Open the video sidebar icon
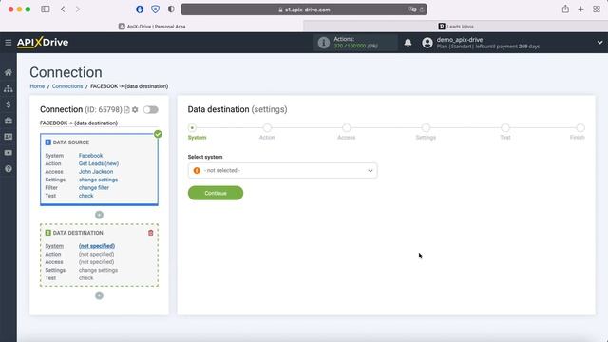Screen dimensions: 608x342 [9, 153]
